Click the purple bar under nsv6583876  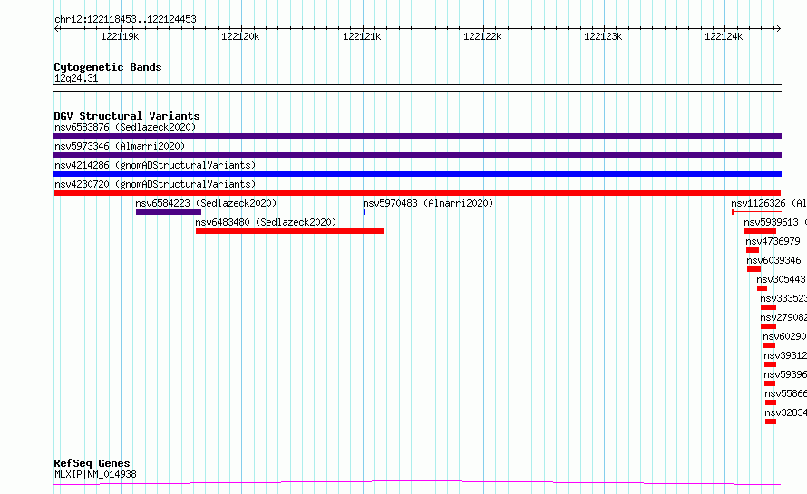click(x=417, y=136)
